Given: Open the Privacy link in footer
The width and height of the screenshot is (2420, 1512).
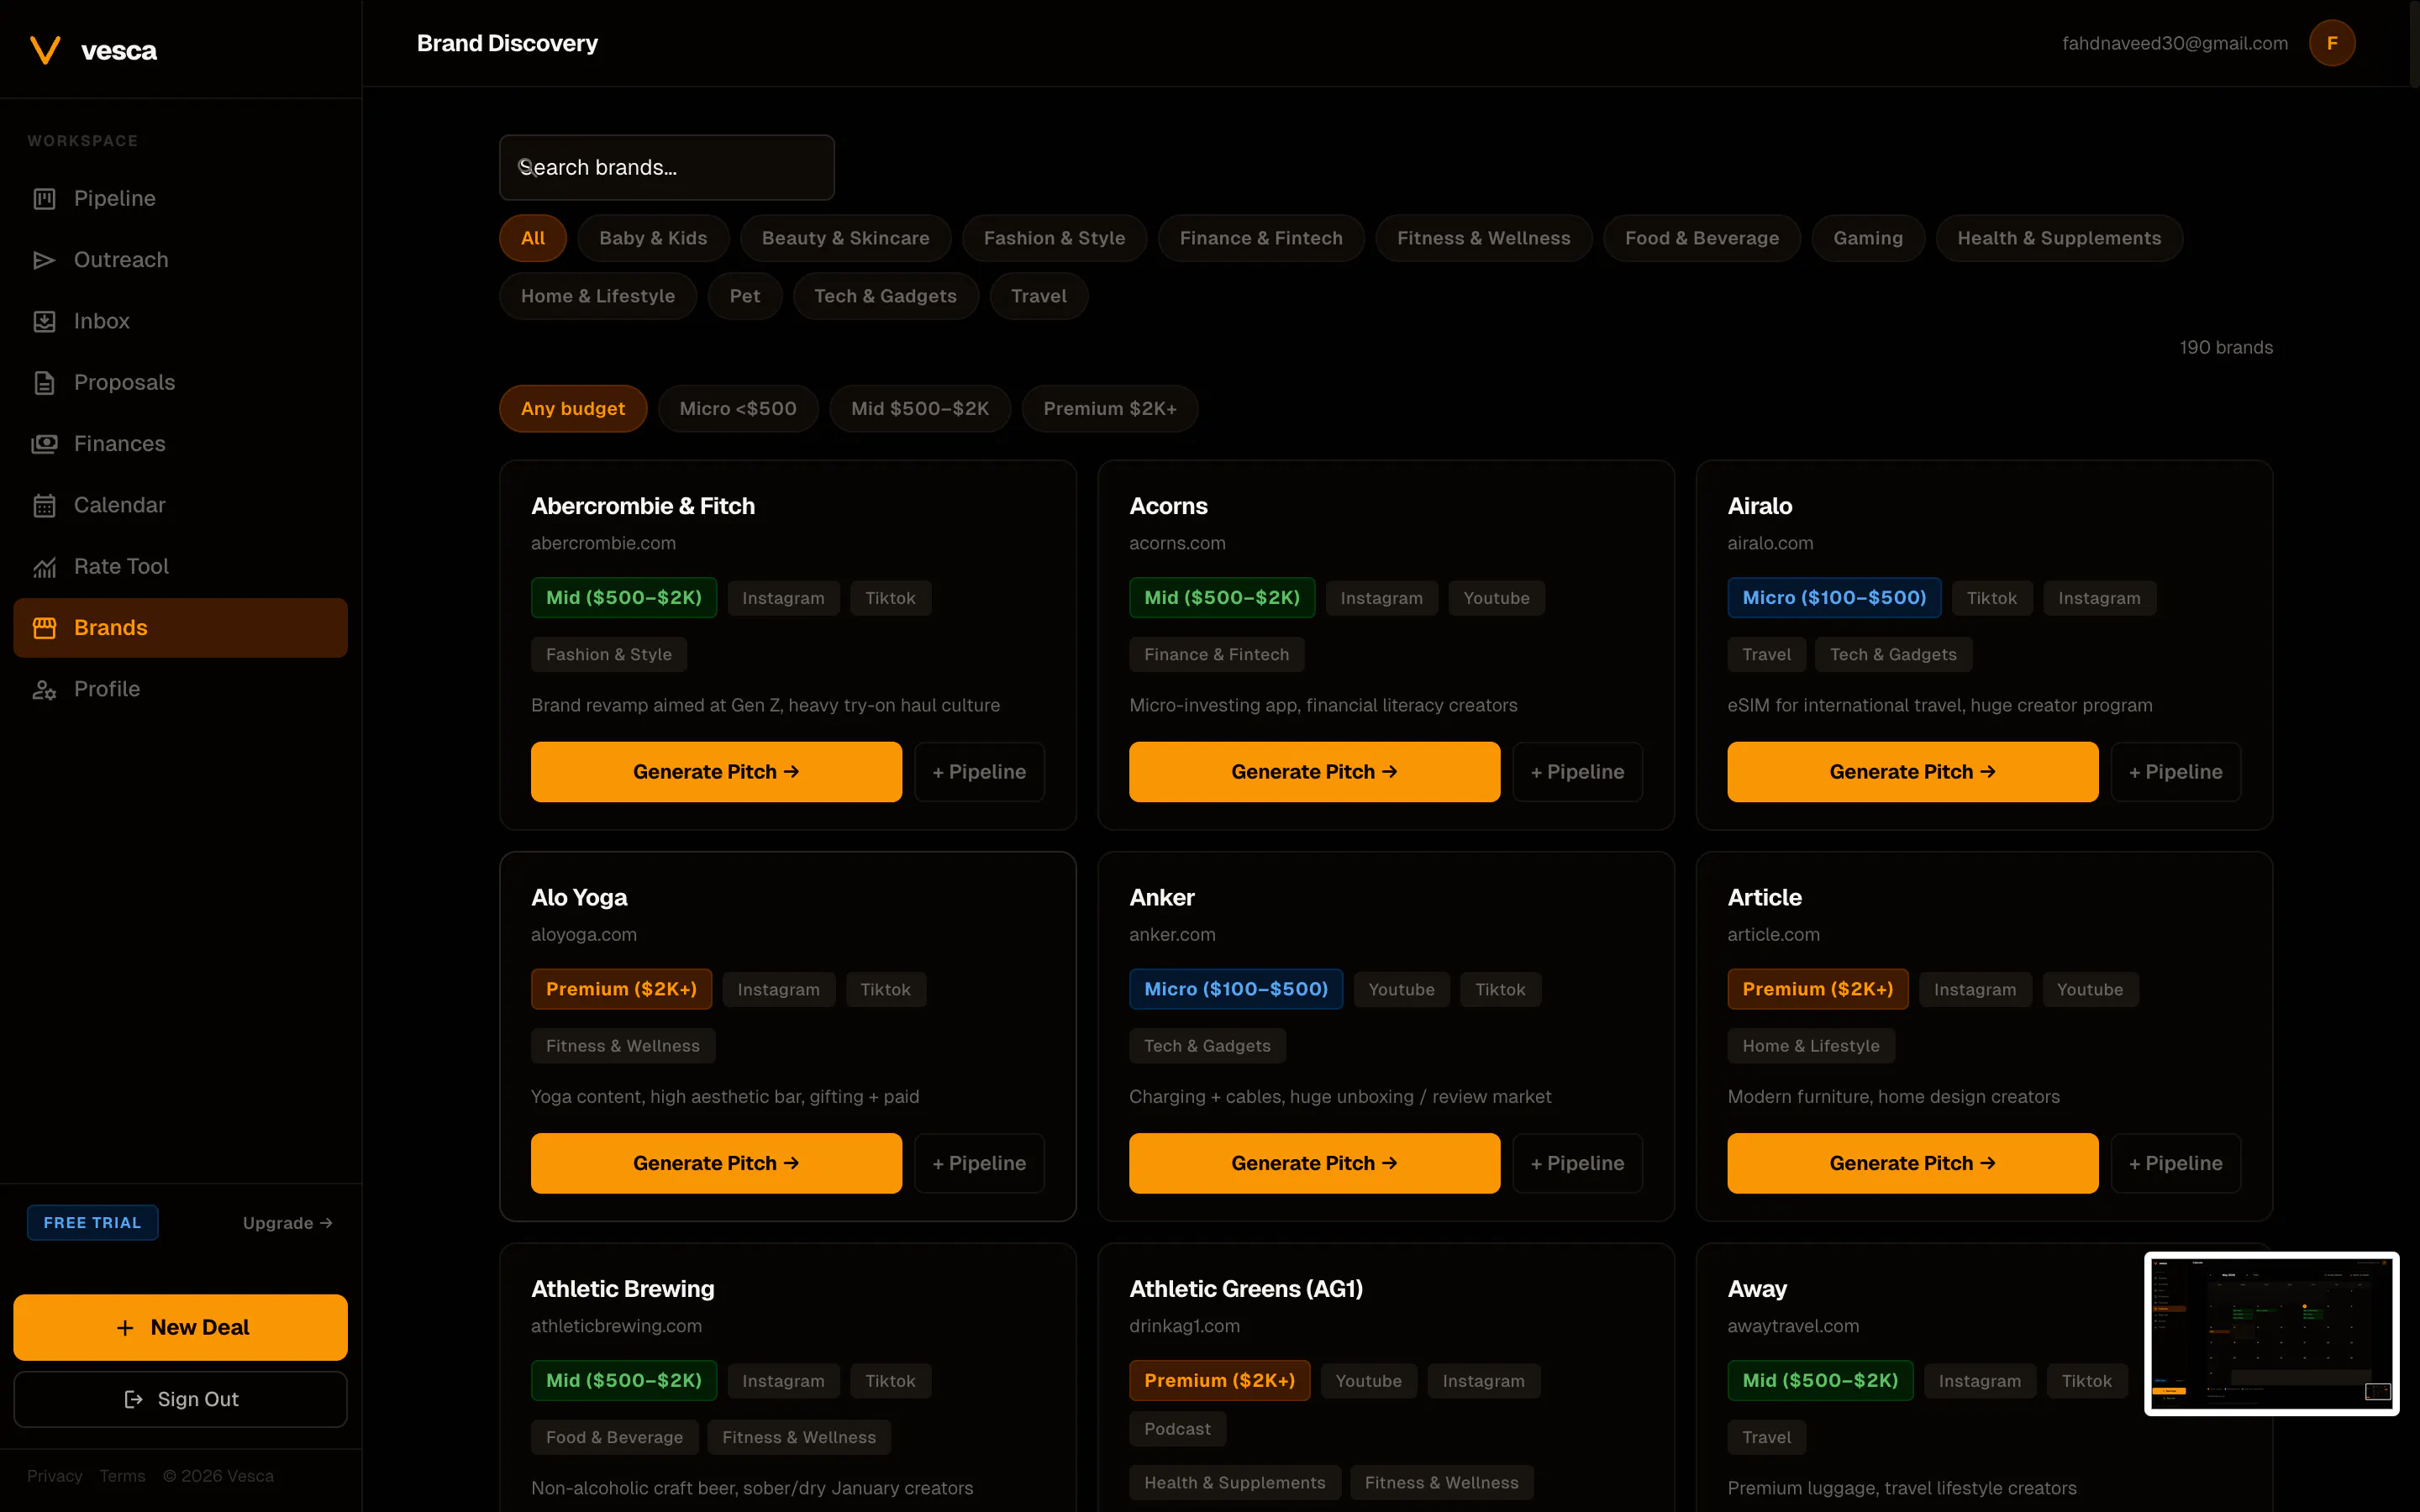Looking at the screenshot, I should point(55,1476).
